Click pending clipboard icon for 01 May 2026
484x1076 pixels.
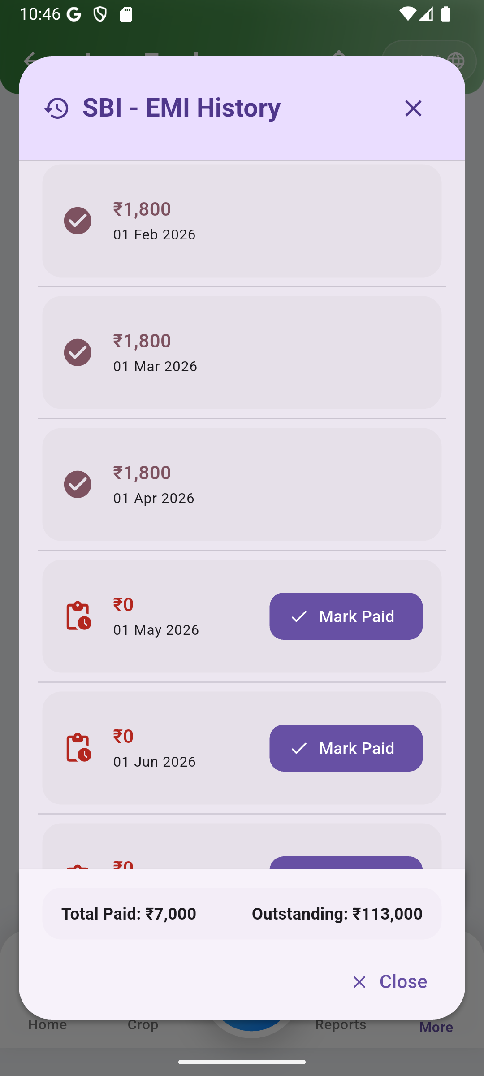coord(78,616)
